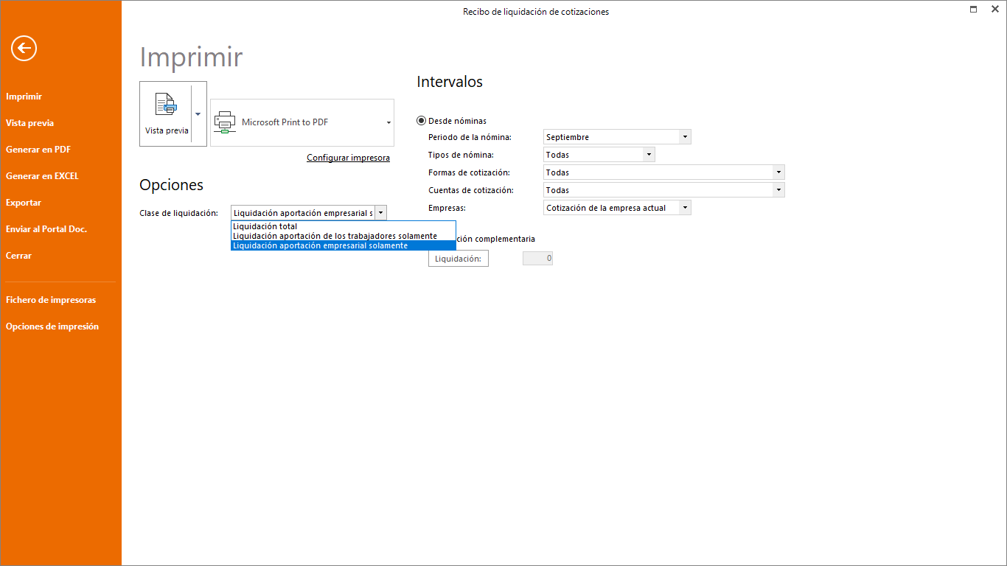The height and width of the screenshot is (566, 1007).
Task: Expand the Cuentas de cotización dropdown
Action: [778, 190]
